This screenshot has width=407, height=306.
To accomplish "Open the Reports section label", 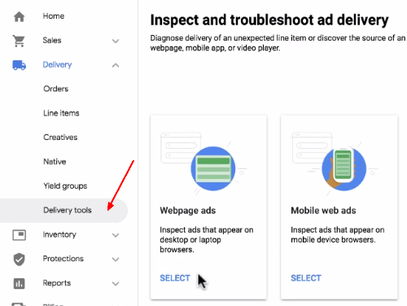I will click(x=57, y=283).
